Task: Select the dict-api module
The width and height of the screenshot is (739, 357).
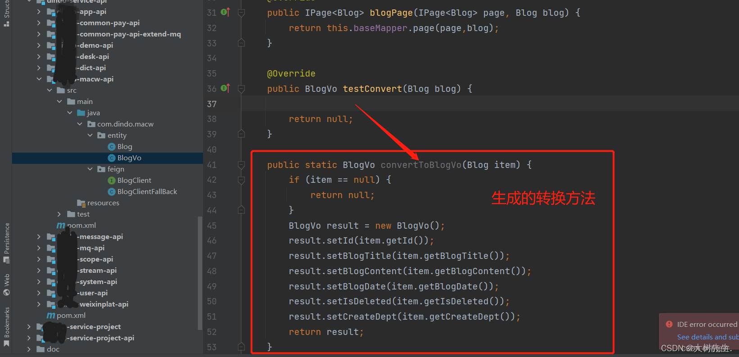Action: click(91, 68)
